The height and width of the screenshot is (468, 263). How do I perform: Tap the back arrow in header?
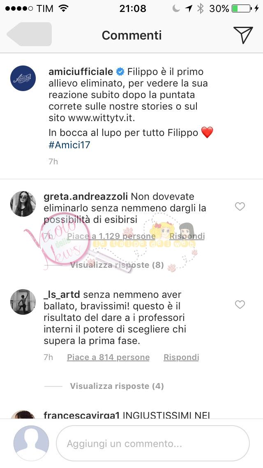pyautogui.click(x=29, y=34)
